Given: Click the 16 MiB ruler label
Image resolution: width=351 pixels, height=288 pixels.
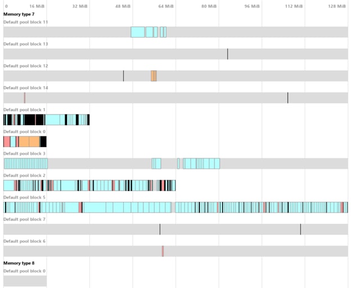Looking at the screenshot, I should 37,6.
